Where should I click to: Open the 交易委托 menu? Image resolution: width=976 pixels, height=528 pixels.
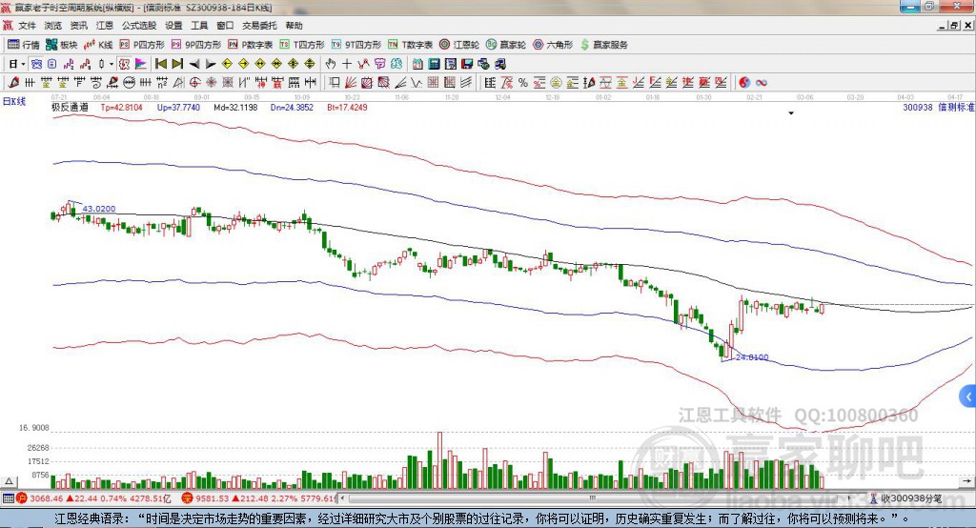pyautogui.click(x=259, y=26)
